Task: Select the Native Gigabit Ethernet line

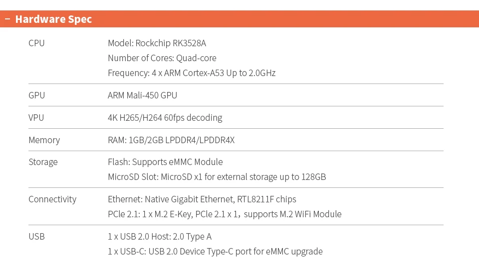Action: coord(202,199)
